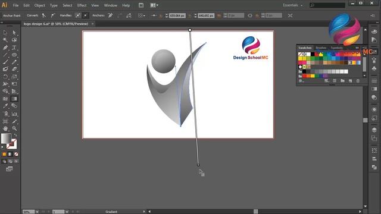Pick the black swatch in Swatches panel
Viewport: 381px width, 214px height.
pyautogui.click(x=313, y=54)
